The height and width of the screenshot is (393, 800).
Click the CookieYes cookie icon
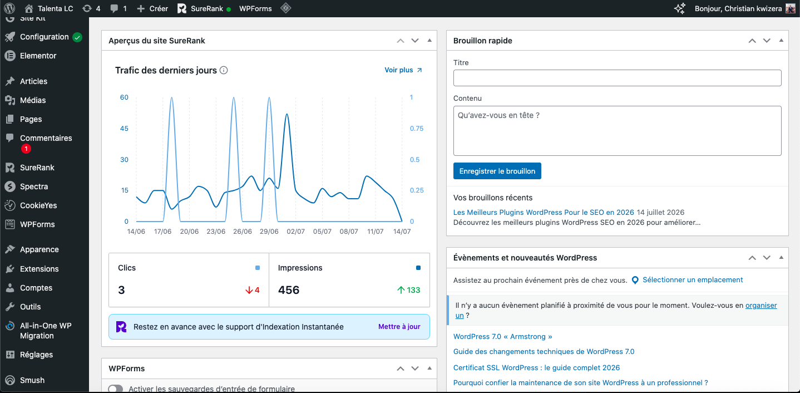(x=9, y=205)
